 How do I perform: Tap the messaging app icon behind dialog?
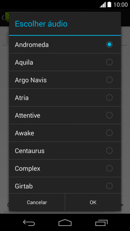[7, 18]
